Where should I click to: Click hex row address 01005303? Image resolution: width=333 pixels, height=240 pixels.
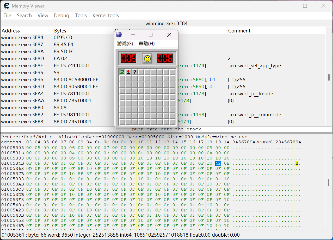point(13,148)
